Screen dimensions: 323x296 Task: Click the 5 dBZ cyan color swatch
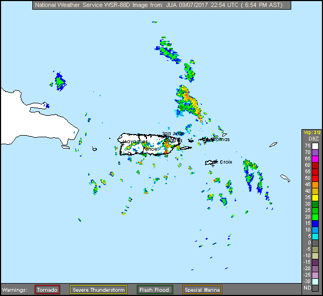click(x=315, y=236)
